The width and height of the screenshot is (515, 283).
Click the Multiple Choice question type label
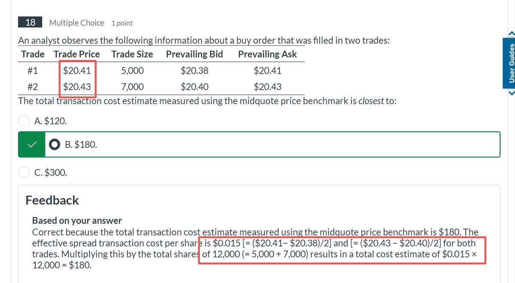(x=76, y=23)
